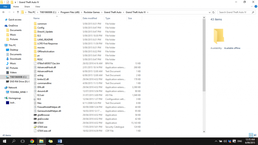Screen dimensions: 258x145
Task: Open the Share ribbon tab
Action: [x=27, y=7]
